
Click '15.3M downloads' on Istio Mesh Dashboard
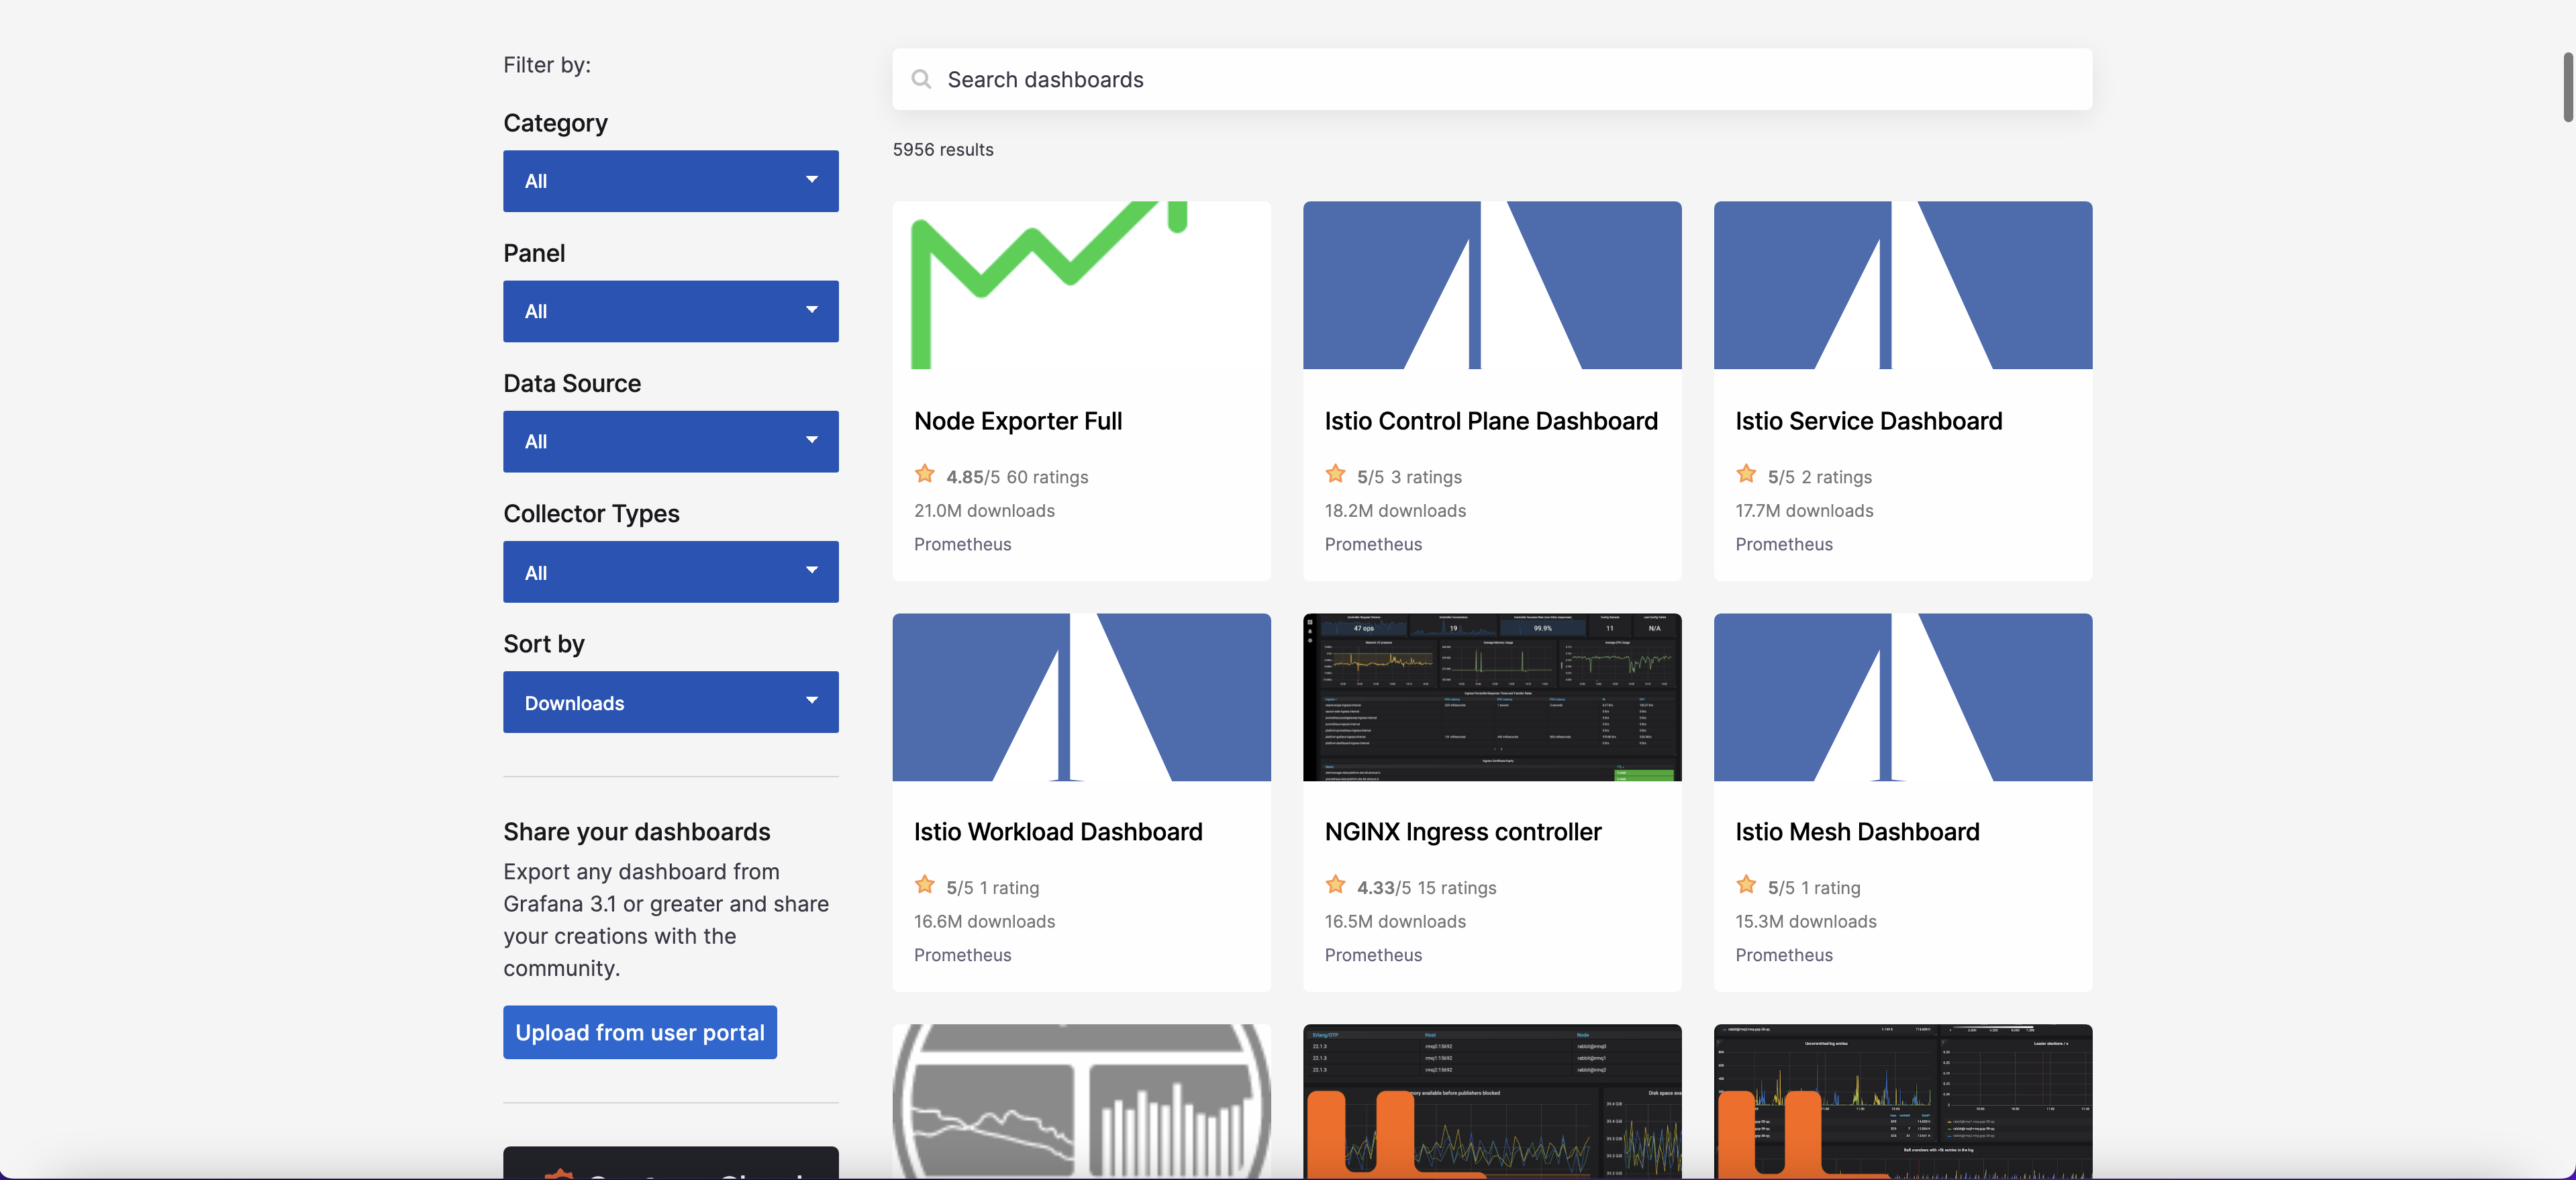pos(1806,921)
